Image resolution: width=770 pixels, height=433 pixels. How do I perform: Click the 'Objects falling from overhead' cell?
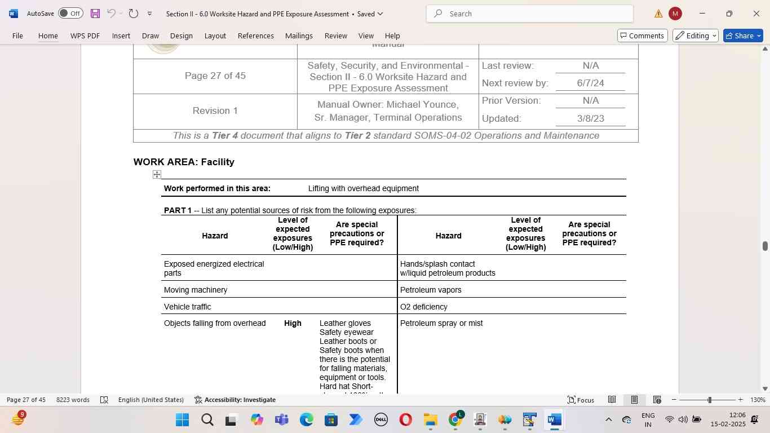[215, 323]
